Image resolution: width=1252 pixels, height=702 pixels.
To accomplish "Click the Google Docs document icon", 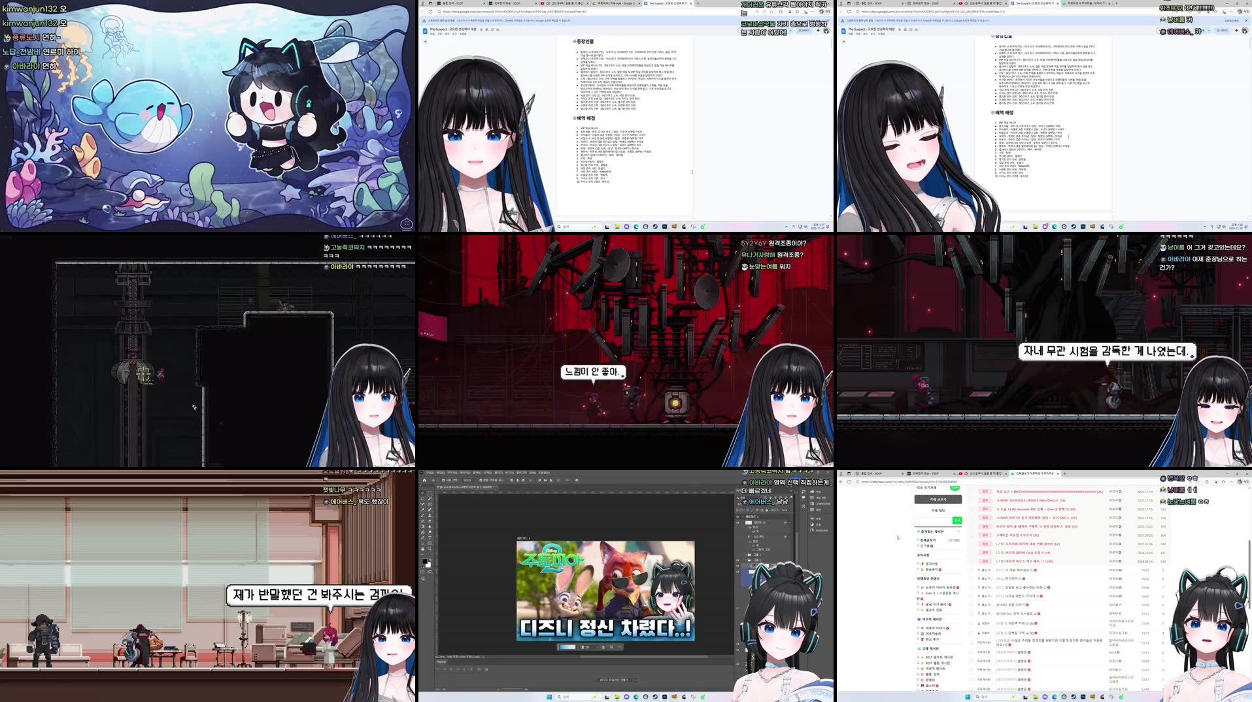I will pyautogui.click(x=424, y=31).
